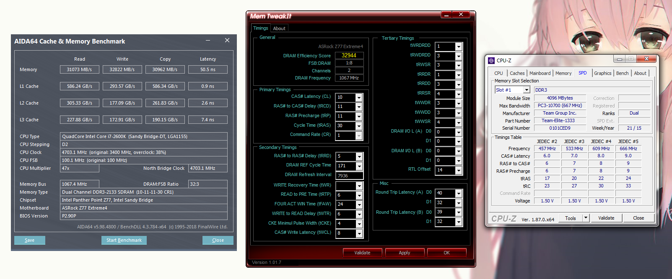Open the Timings tab in MemTweakIt
The height and width of the screenshot is (279, 672).
260,28
